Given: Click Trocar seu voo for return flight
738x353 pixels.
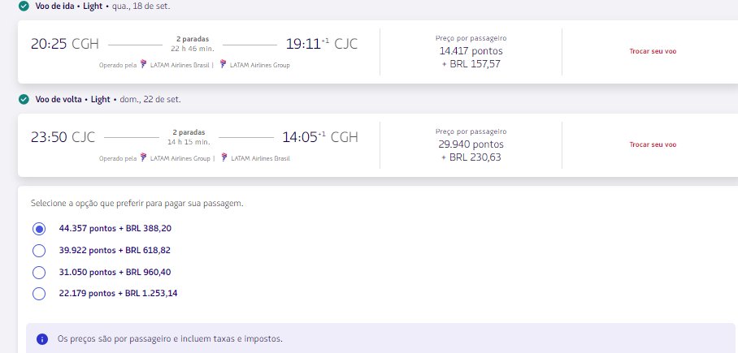Looking at the screenshot, I should 653,144.
